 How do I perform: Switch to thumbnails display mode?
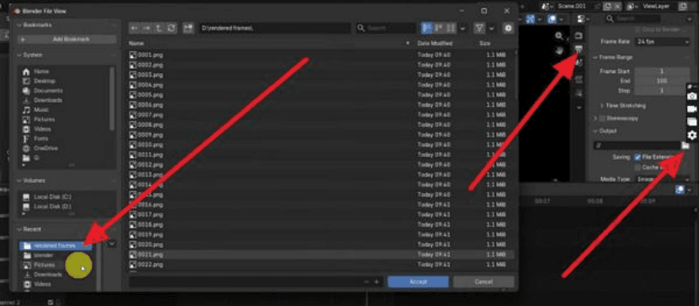(451, 29)
